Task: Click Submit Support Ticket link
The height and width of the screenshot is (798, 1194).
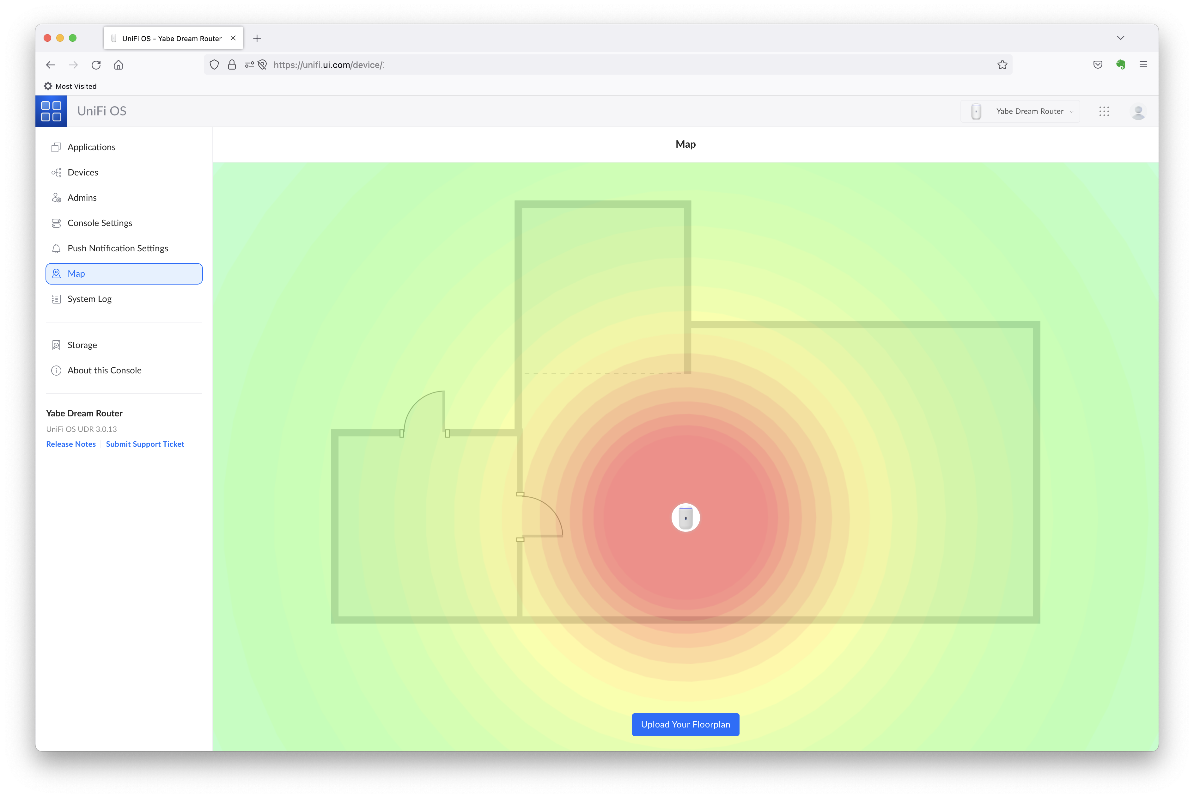Action: [145, 444]
